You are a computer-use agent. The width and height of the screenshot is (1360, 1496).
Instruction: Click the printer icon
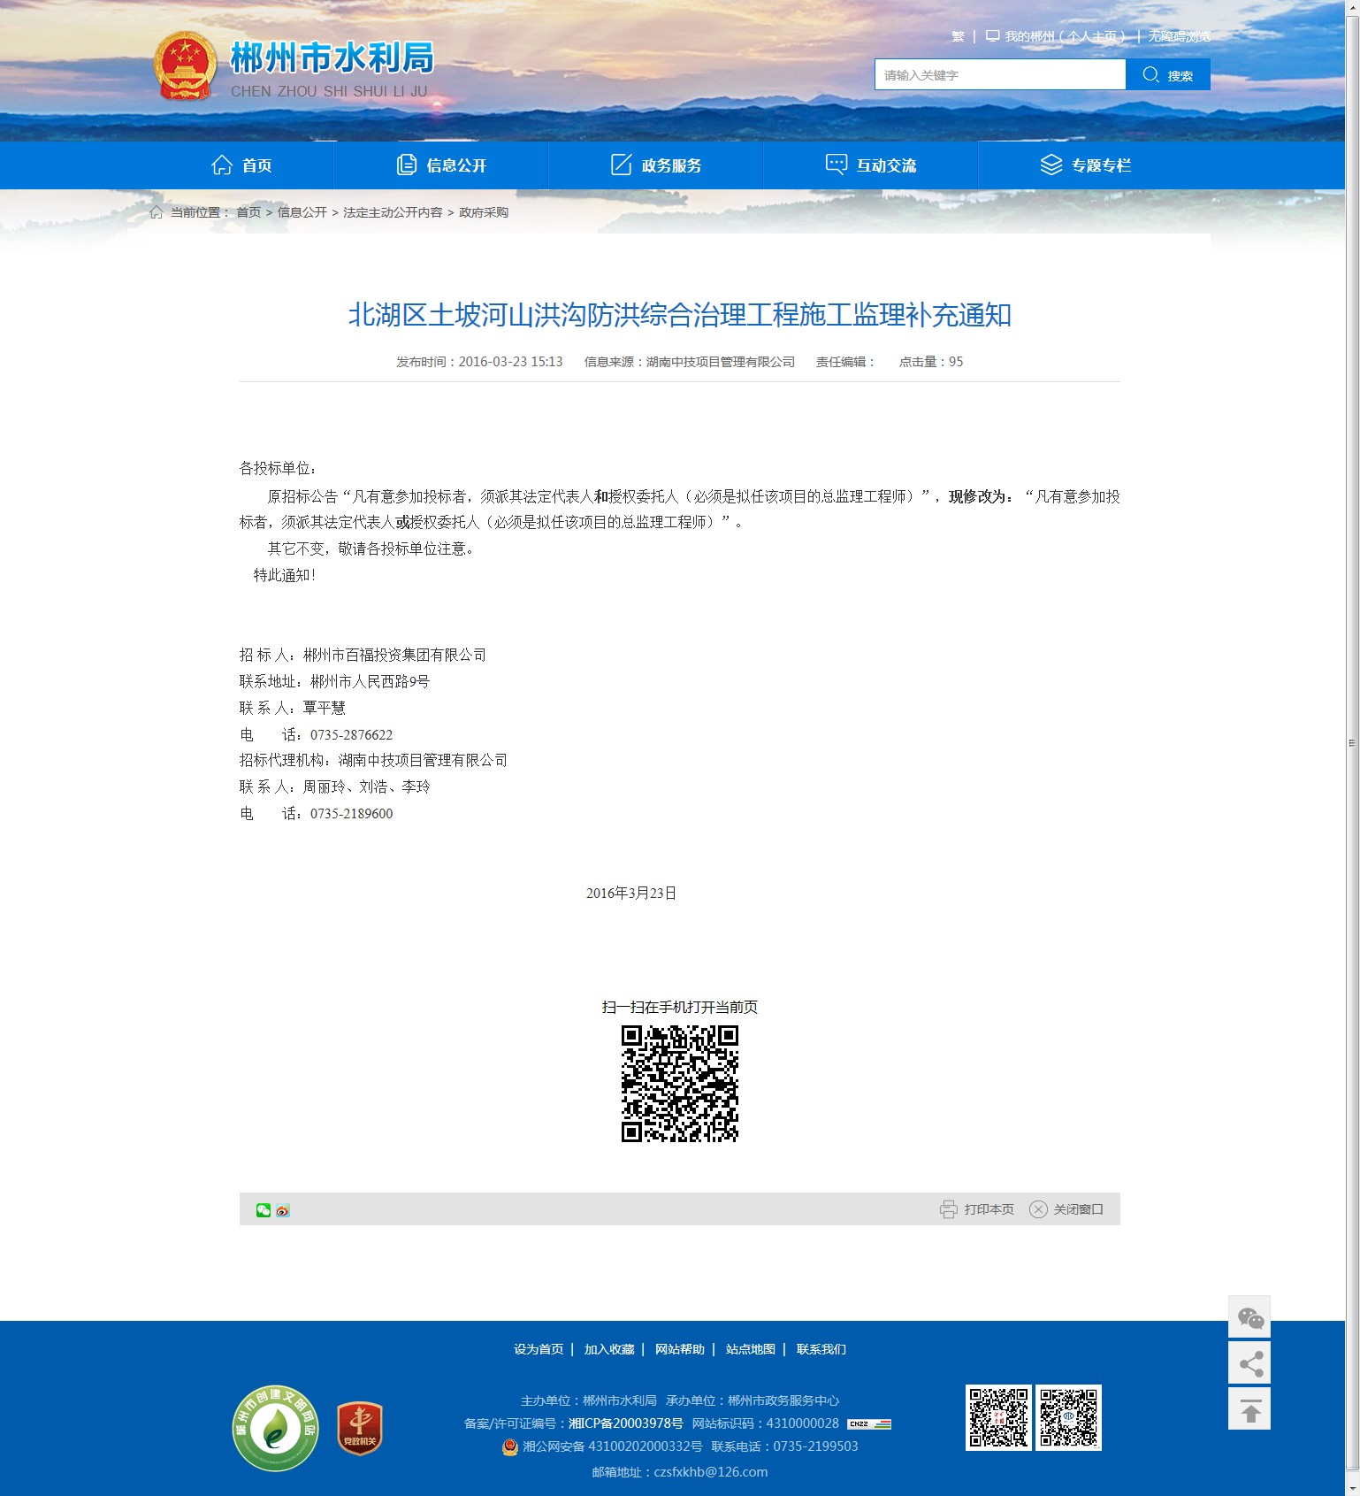948,1209
